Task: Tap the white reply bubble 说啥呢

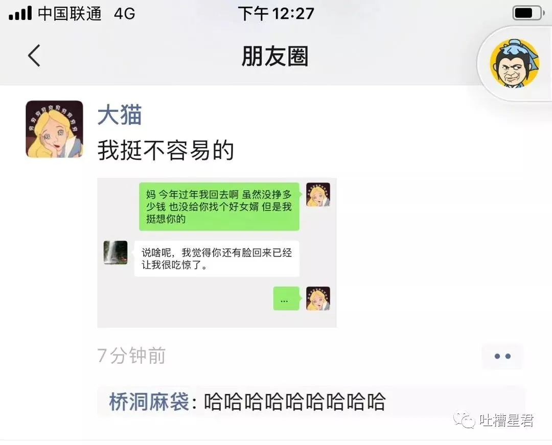Action: 217,259
